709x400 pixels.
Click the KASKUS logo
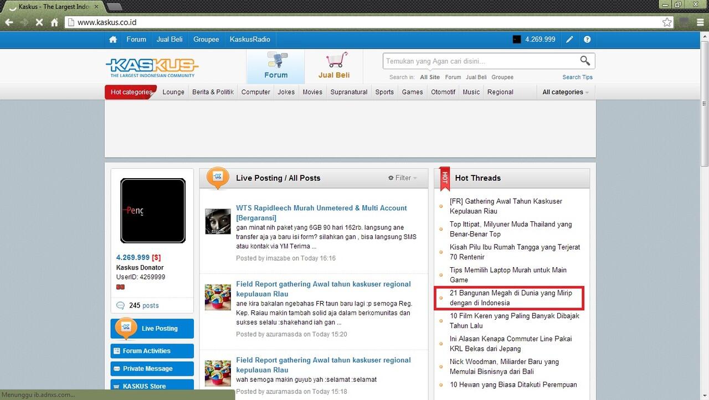tap(152, 67)
